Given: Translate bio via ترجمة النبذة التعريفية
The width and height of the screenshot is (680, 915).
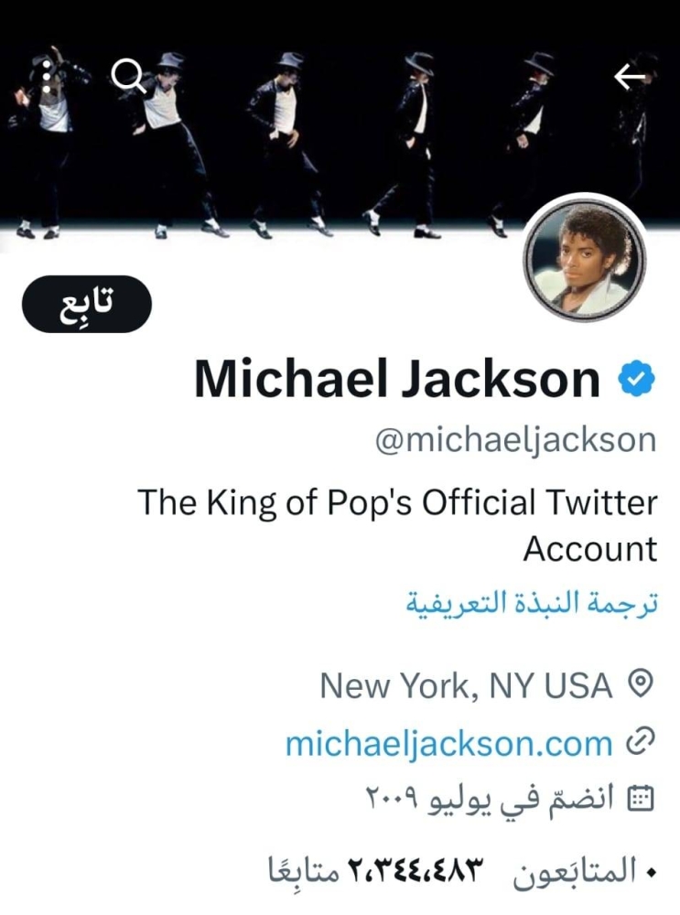Looking at the screenshot, I should [532, 603].
